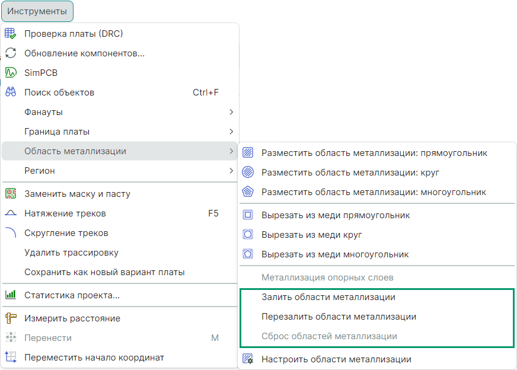
Task: Click Вырезать из меди многоугольник entry
Action: point(335,254)
